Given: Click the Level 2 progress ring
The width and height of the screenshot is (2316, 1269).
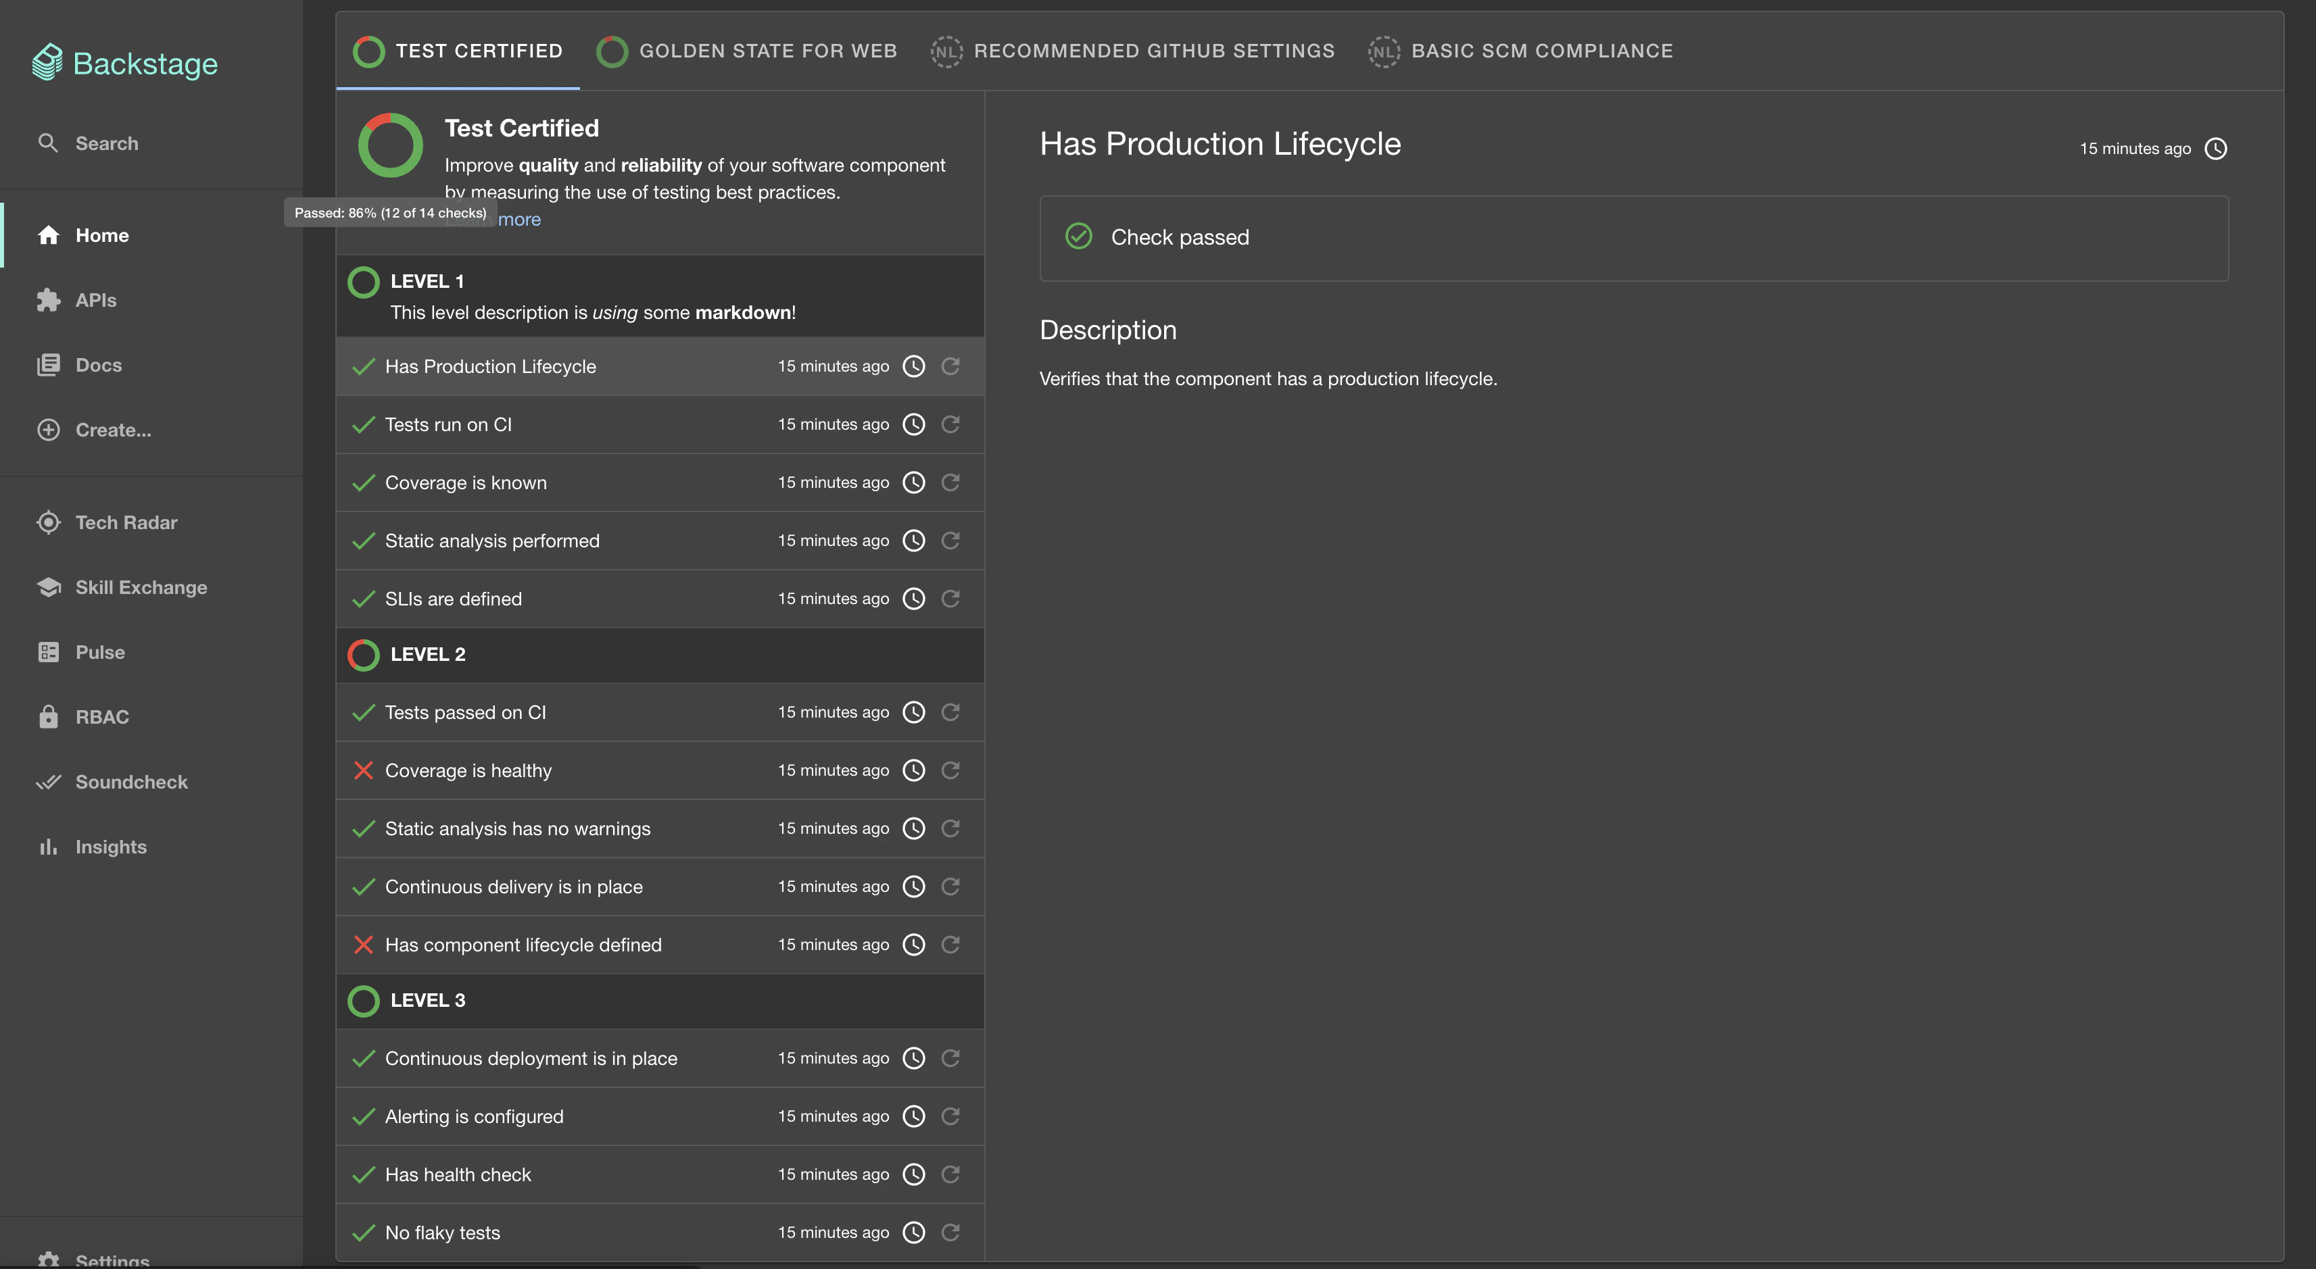Looking at the screenshot, I should point(363,654).
